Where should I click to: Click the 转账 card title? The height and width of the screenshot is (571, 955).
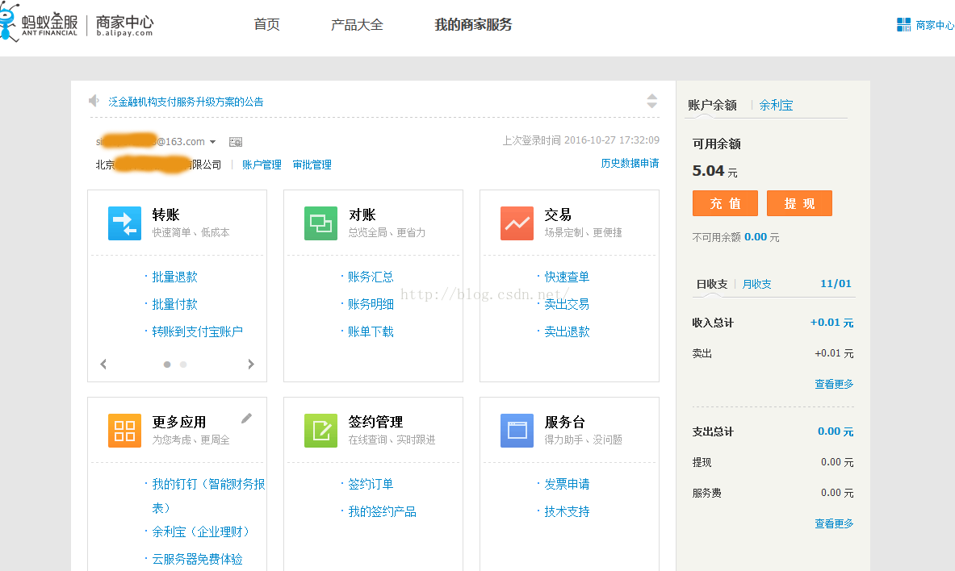click(x=165, y=215)
